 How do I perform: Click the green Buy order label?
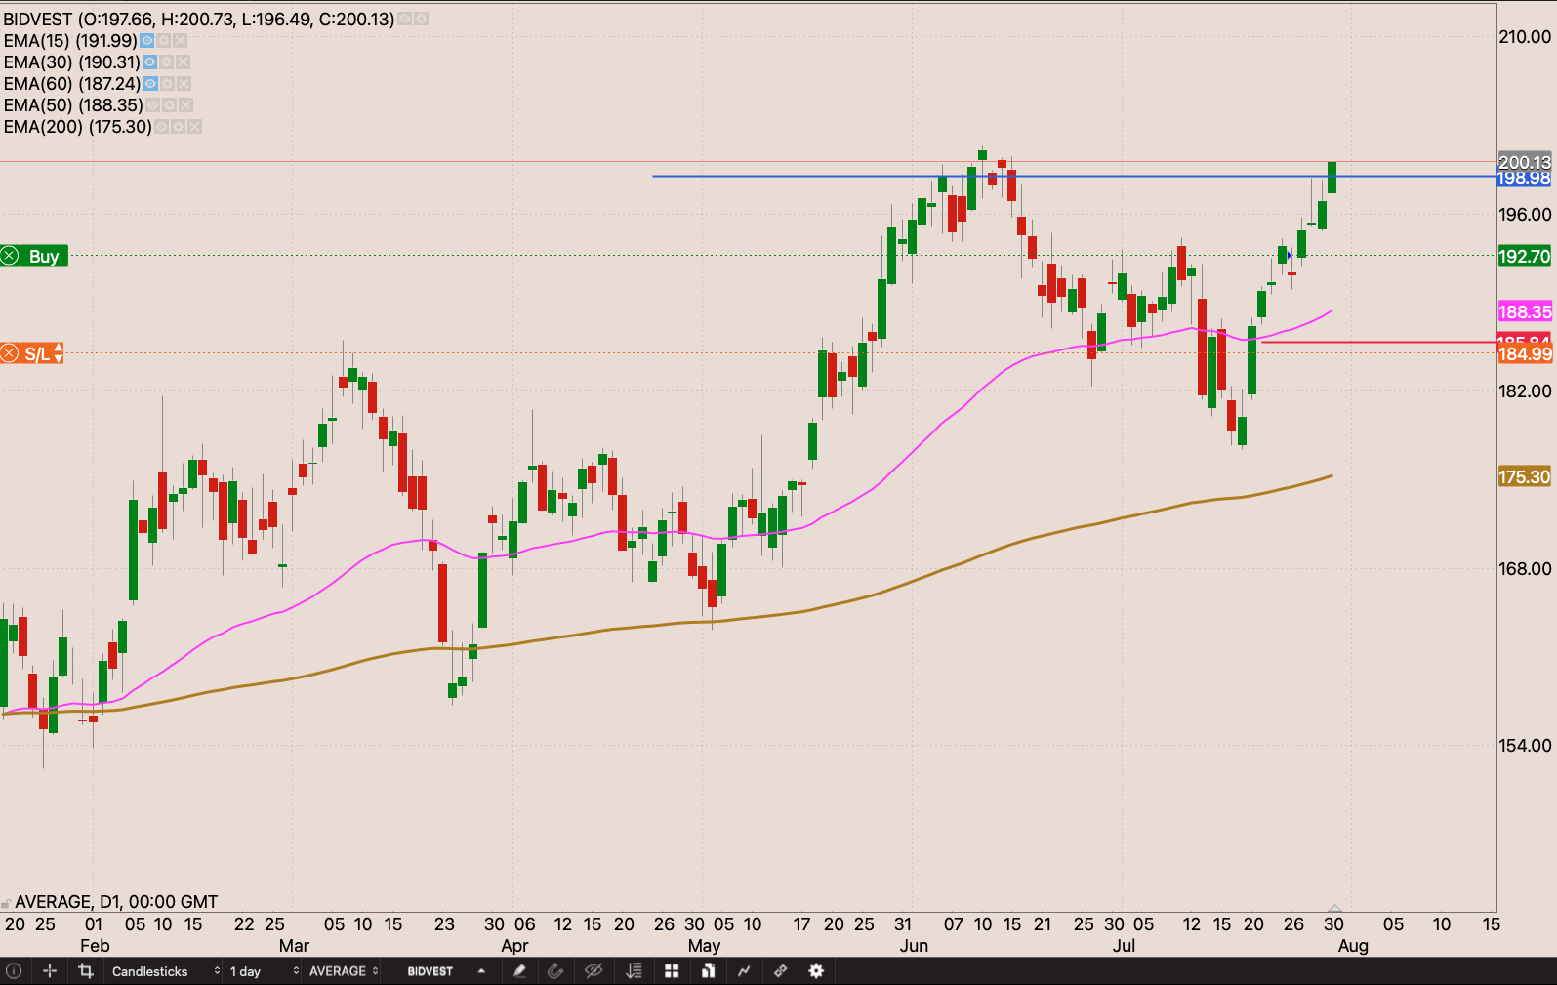tap(43, 257)
